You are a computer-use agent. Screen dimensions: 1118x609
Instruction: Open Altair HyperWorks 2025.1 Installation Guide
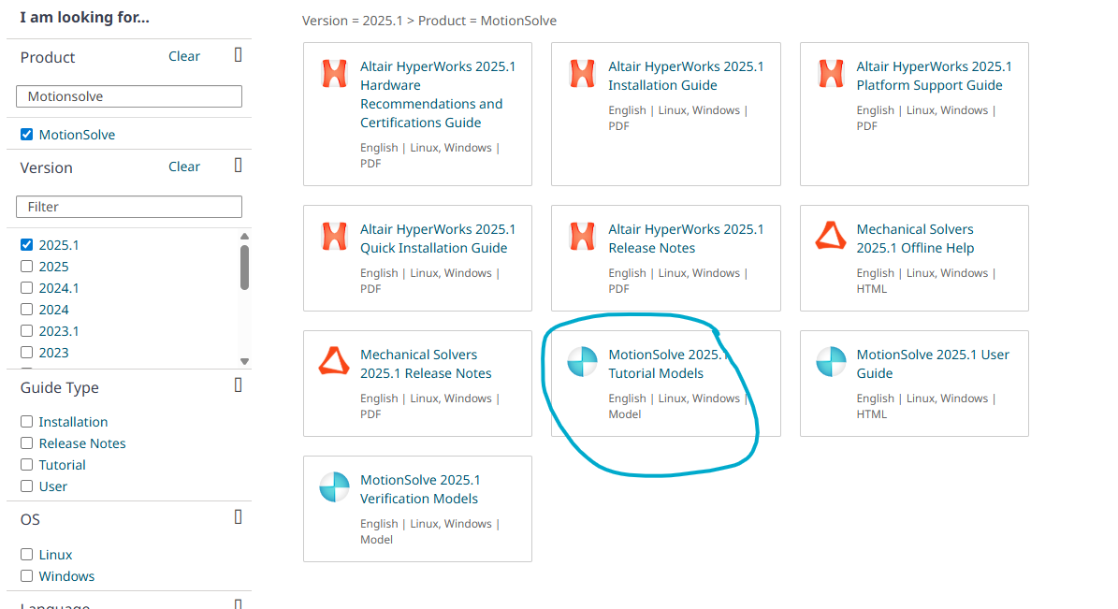(x=686, y=76)
